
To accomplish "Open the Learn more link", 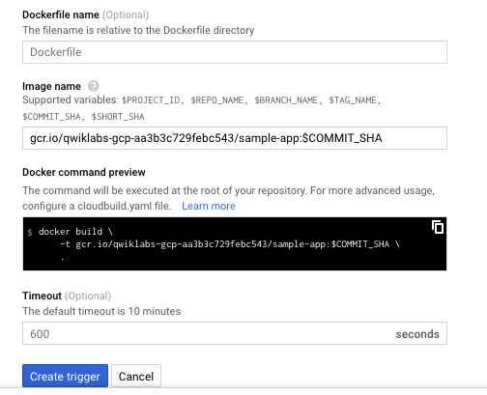I will click(209, 206).
